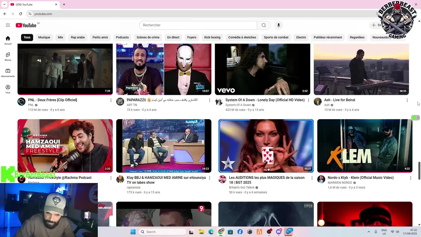
Task: Click the Rechercher search field
Action: coord(198,25)
